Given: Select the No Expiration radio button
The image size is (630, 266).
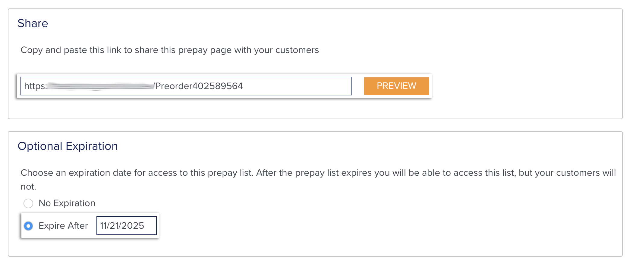Looking at the screenshot, I should 28,203.
